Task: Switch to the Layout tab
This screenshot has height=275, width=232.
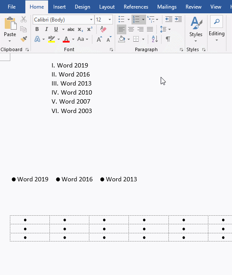Action: coord(107,7)
